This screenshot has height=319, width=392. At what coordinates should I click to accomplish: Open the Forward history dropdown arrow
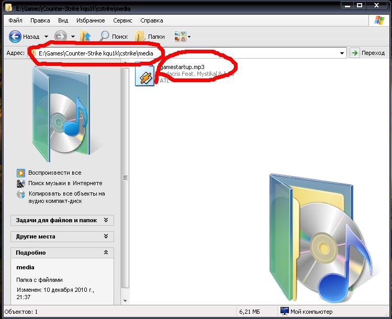[73, 37]
